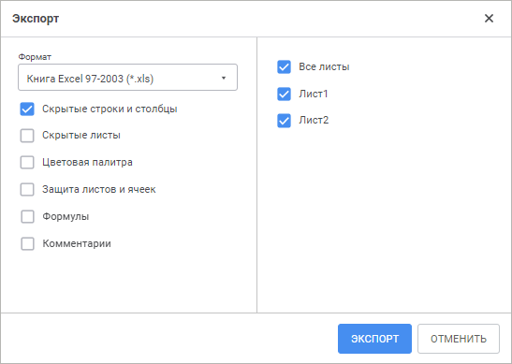Image resolution: width=512 pixels, height=364 pixels.
Task: Click the Все листы label
Action: pyautogui.click(x=324, y=66)
